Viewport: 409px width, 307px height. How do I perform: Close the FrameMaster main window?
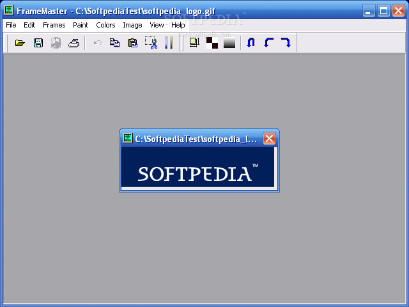point(398,11)
